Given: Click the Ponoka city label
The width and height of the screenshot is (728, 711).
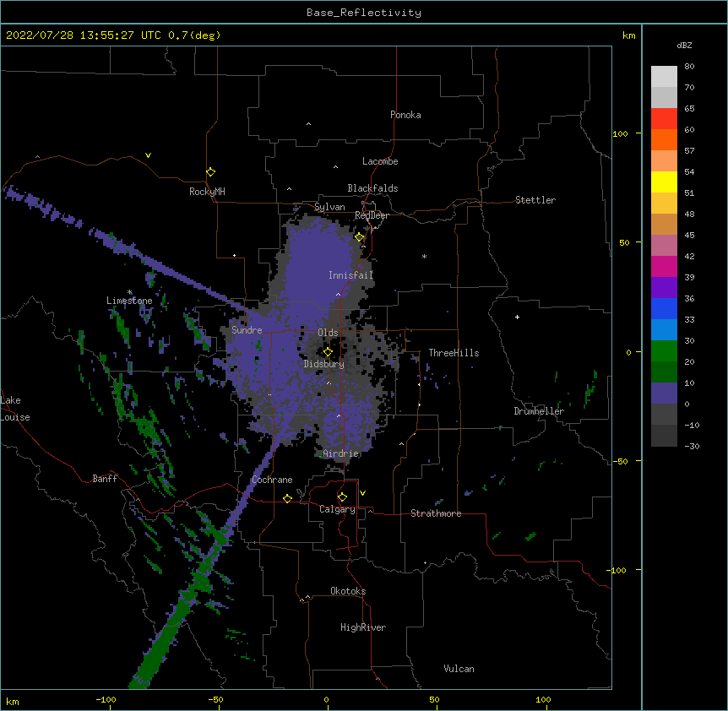Looking at the screenshot, I should click(x=405, y=115).
